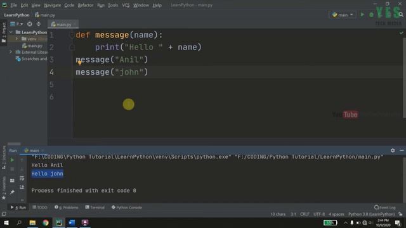Screen dimensions: 406x228
Task: Open the Tools menu
Action: point(113,5)
